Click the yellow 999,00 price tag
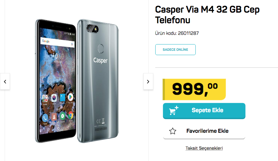Screen dimensions: 278x161 pos(194,89)
